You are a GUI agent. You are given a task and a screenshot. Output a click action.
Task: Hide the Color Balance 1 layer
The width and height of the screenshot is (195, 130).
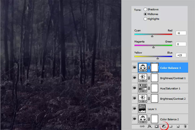(x=135, y=67)
